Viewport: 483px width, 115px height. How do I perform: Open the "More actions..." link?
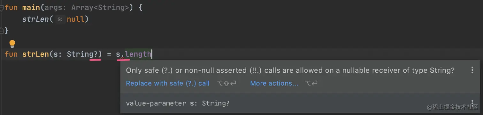274,83
